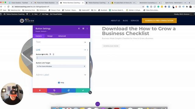
Task: Open the Apps bookmarks shortcut
Action: coord(3,10)
